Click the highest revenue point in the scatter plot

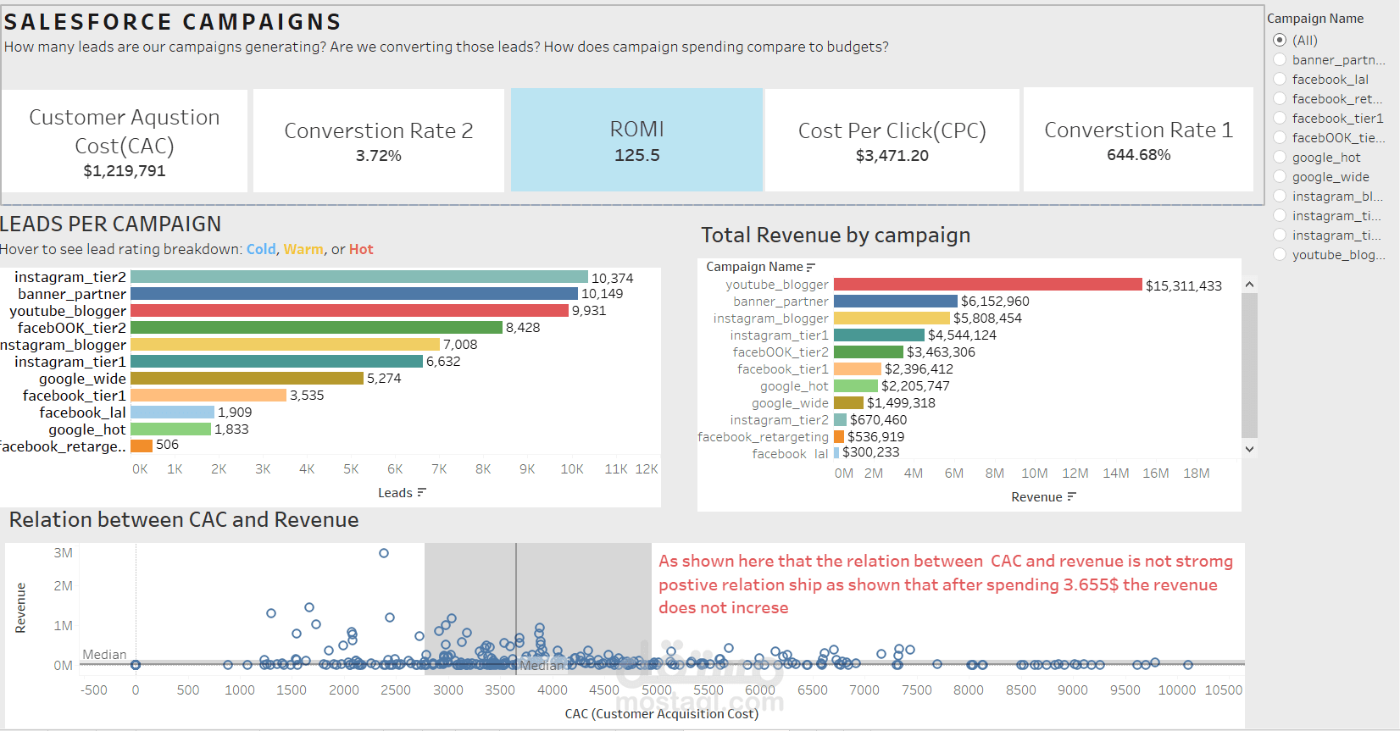tap(384, 553)
